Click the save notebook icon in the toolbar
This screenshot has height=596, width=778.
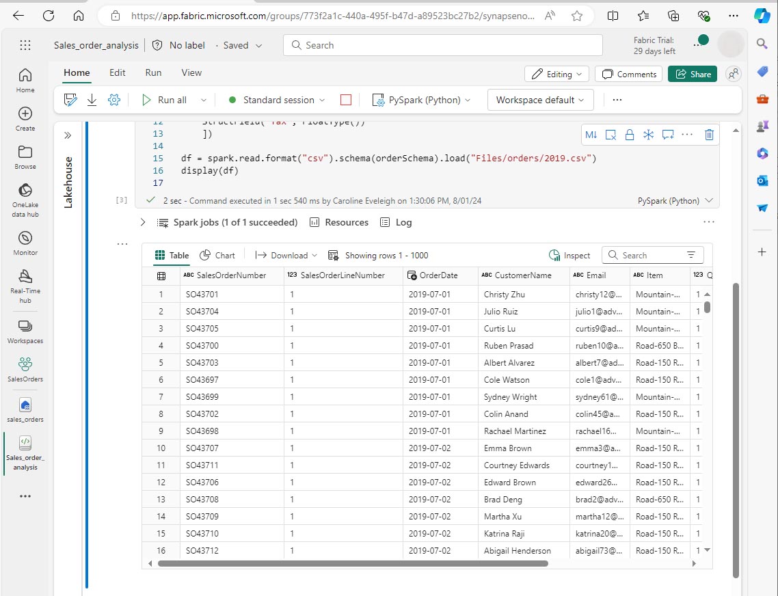70,100
